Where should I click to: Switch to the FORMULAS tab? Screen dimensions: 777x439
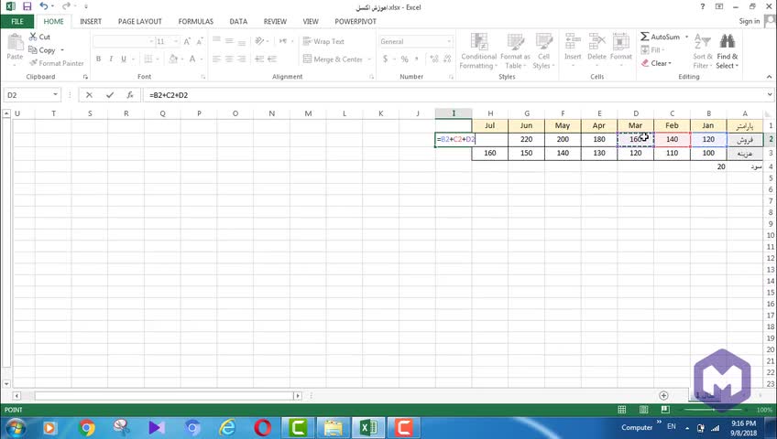coord(196,21)
